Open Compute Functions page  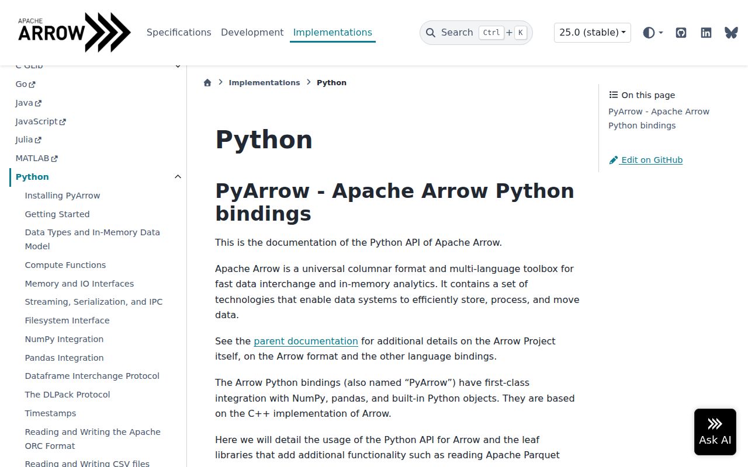pyautogui.click(x=65, y=265)
